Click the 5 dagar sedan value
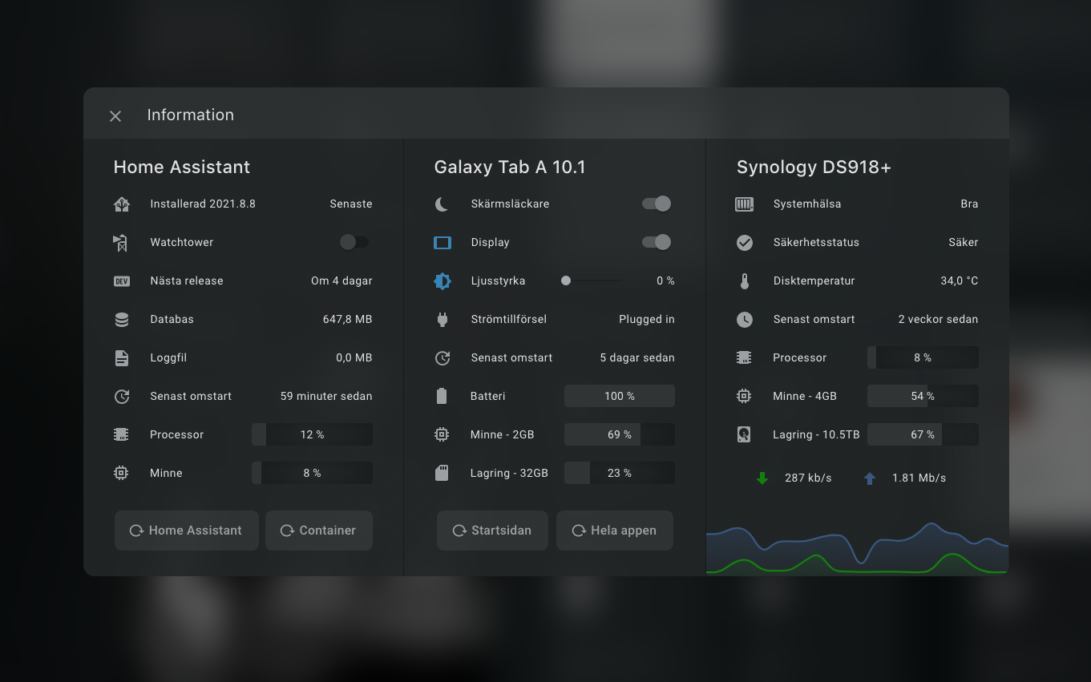 coord(637,357)
